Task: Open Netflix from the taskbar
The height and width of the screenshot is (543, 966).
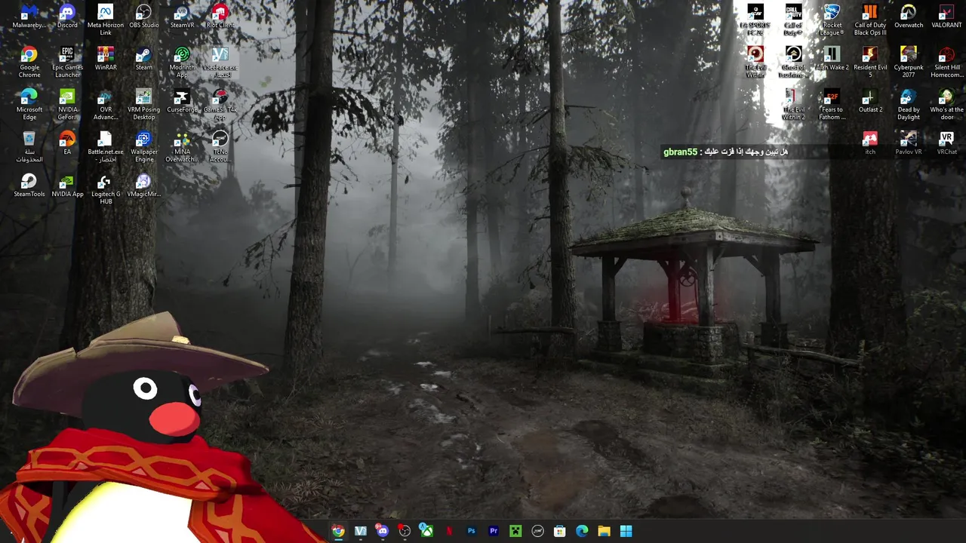Action: point(449,531)
